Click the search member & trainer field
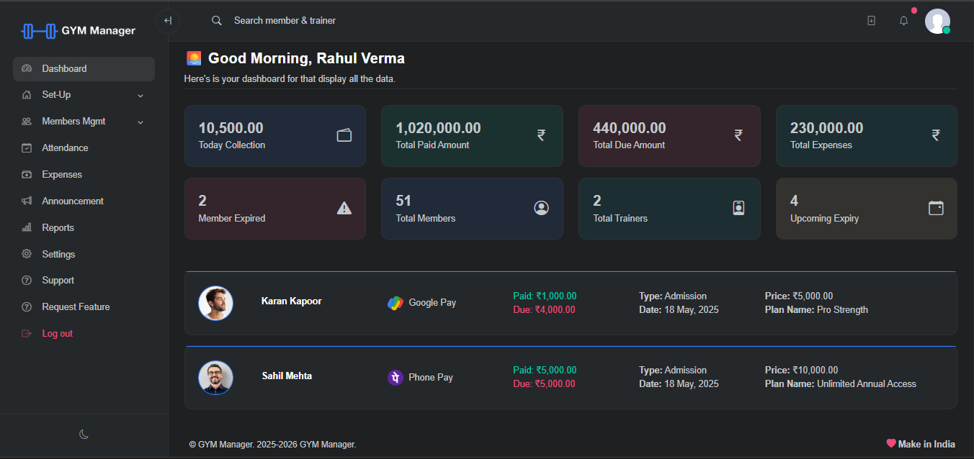The image size is (974, 459). 285,20
